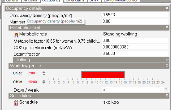The image size is (171, 110).
Task: Click the Metabolic rate label
Action: coord(33,34)
